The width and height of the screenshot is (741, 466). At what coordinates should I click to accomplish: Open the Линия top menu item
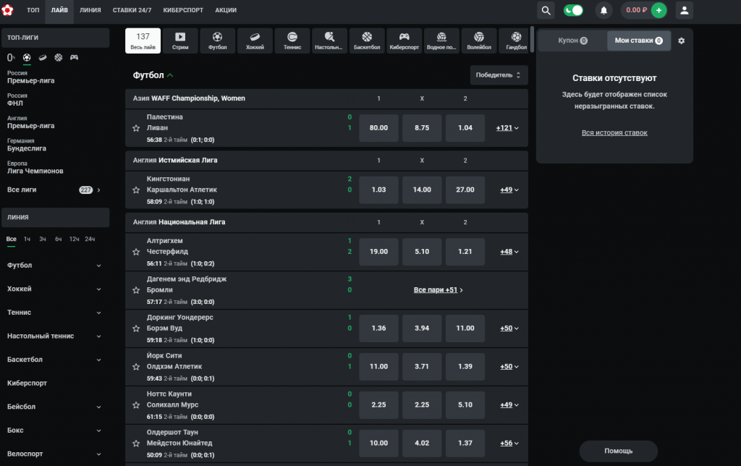point(90,11)
